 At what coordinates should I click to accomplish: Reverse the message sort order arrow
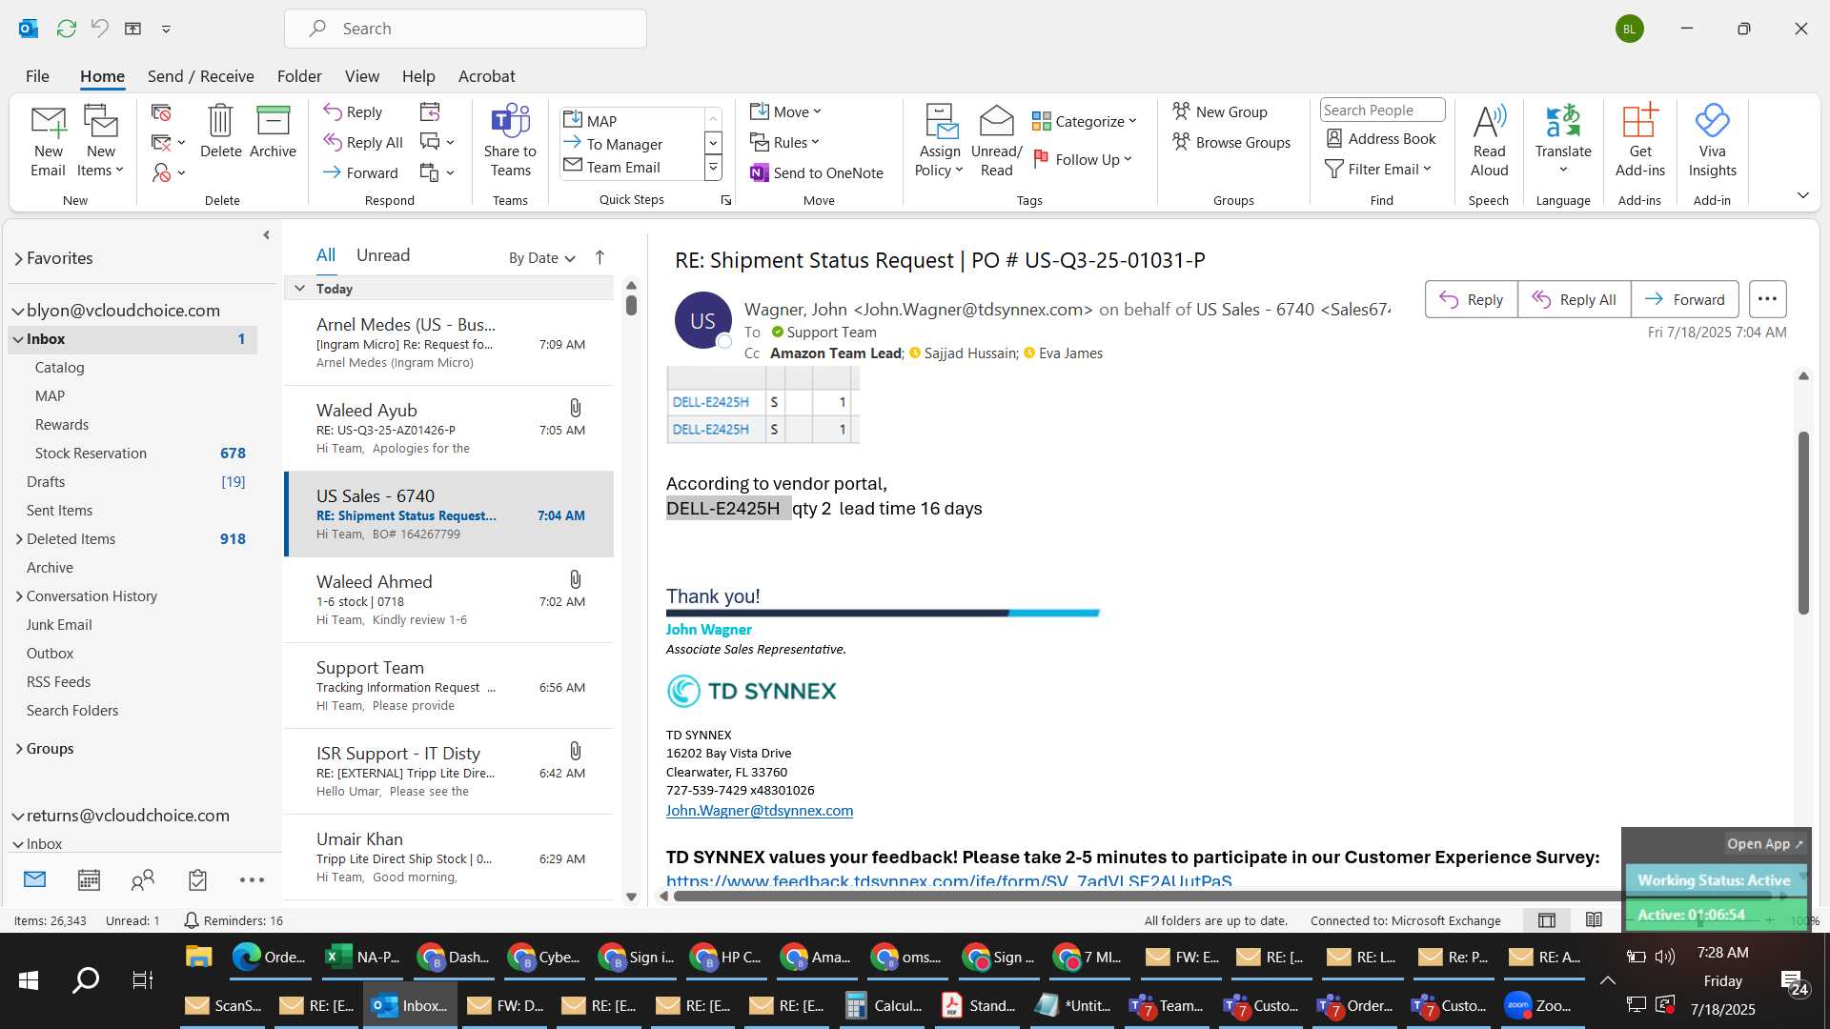click(600, 257)
